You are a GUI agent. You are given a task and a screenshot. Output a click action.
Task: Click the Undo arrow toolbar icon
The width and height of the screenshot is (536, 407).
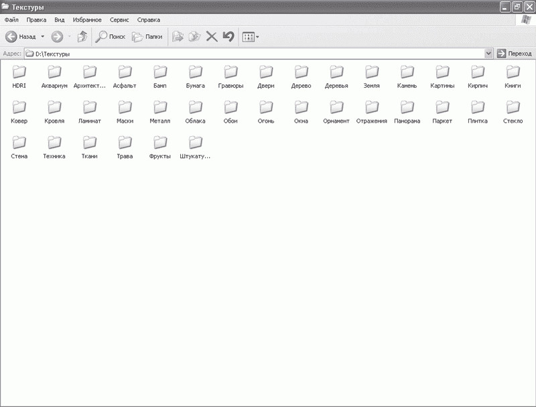point(228,37)
